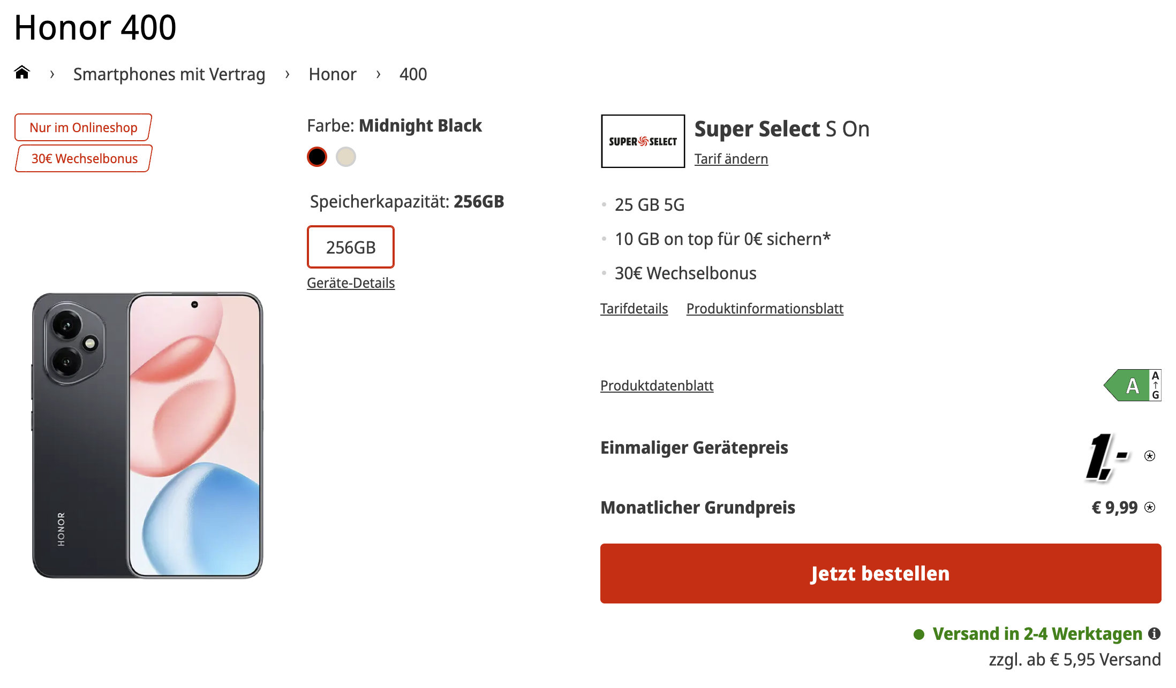Open the Tarifdetails link
1176x688 pixels.
[634, 309]
